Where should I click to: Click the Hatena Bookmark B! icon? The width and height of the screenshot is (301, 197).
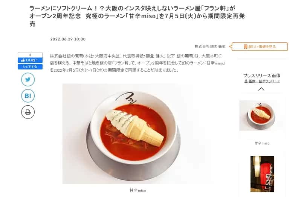pyautogui.click(x=28, y=95)
